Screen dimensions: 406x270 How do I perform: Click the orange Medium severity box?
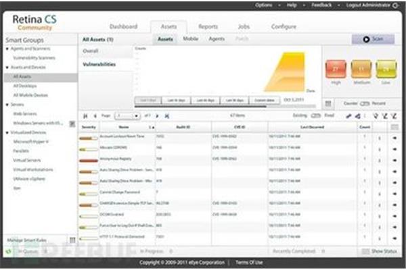pyautogui.click(x=361, y=69)
